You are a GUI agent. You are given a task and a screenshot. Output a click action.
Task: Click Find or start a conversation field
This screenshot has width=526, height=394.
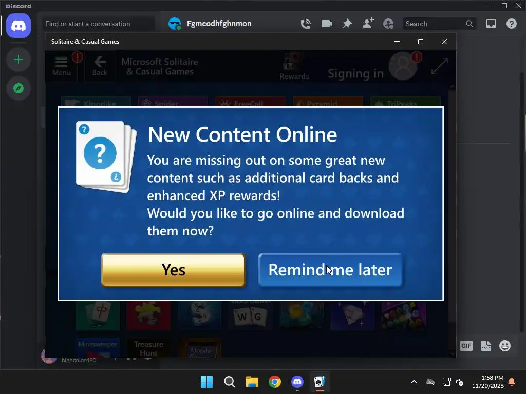click(x=99, y=24)
